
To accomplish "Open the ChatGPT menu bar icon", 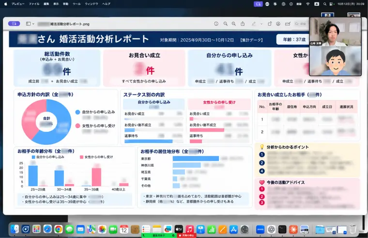I will (x=283, y=4).
